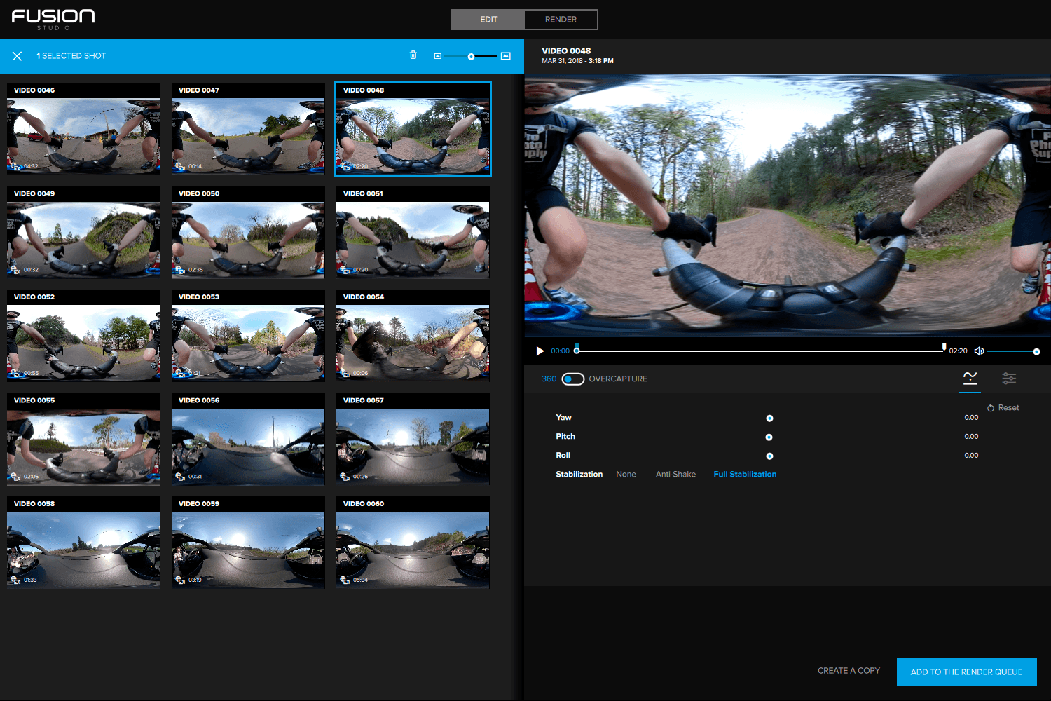
Task: Open the orientation horizon settings tab icon
Action: [970, 379]
